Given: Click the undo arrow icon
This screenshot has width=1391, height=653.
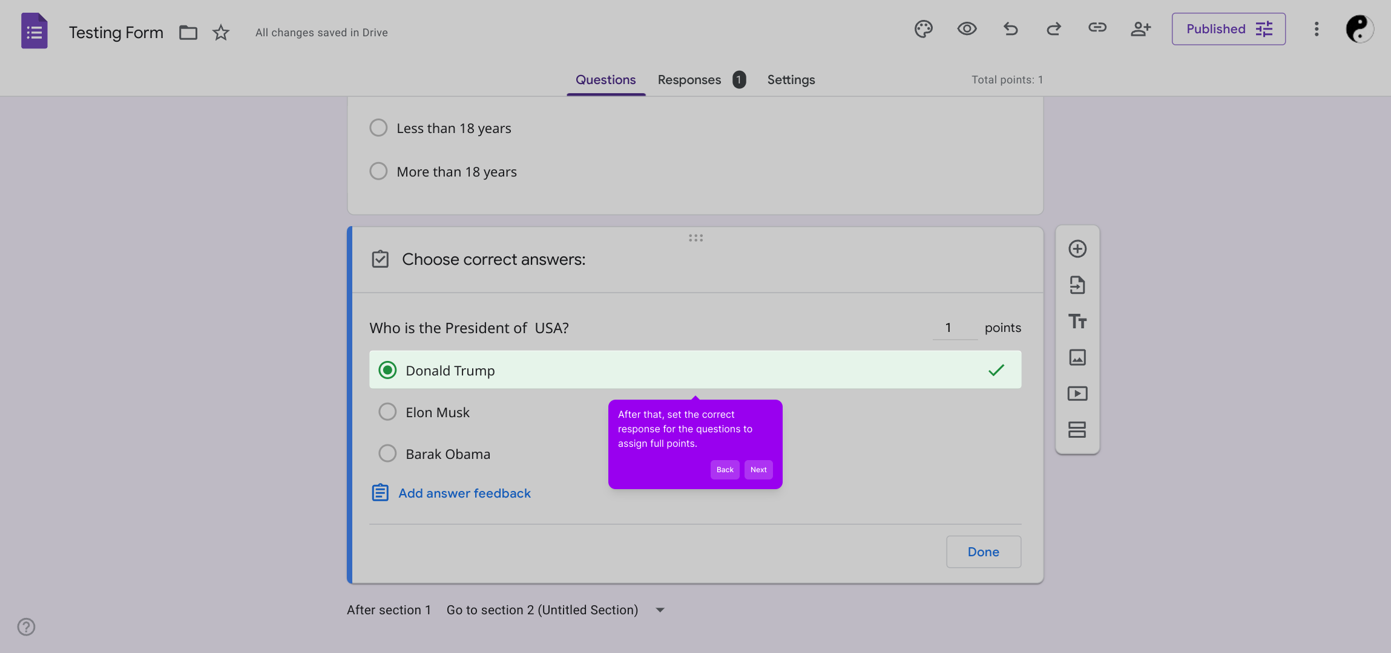Looking at the screenshot, I should point(1010,29).
